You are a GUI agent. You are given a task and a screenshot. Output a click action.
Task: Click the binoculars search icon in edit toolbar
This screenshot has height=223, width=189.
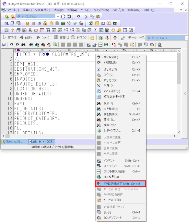coord(23,45)
